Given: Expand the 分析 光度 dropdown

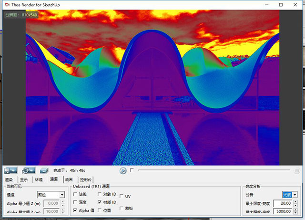Looking at the screenshot, I should point(290,195).
